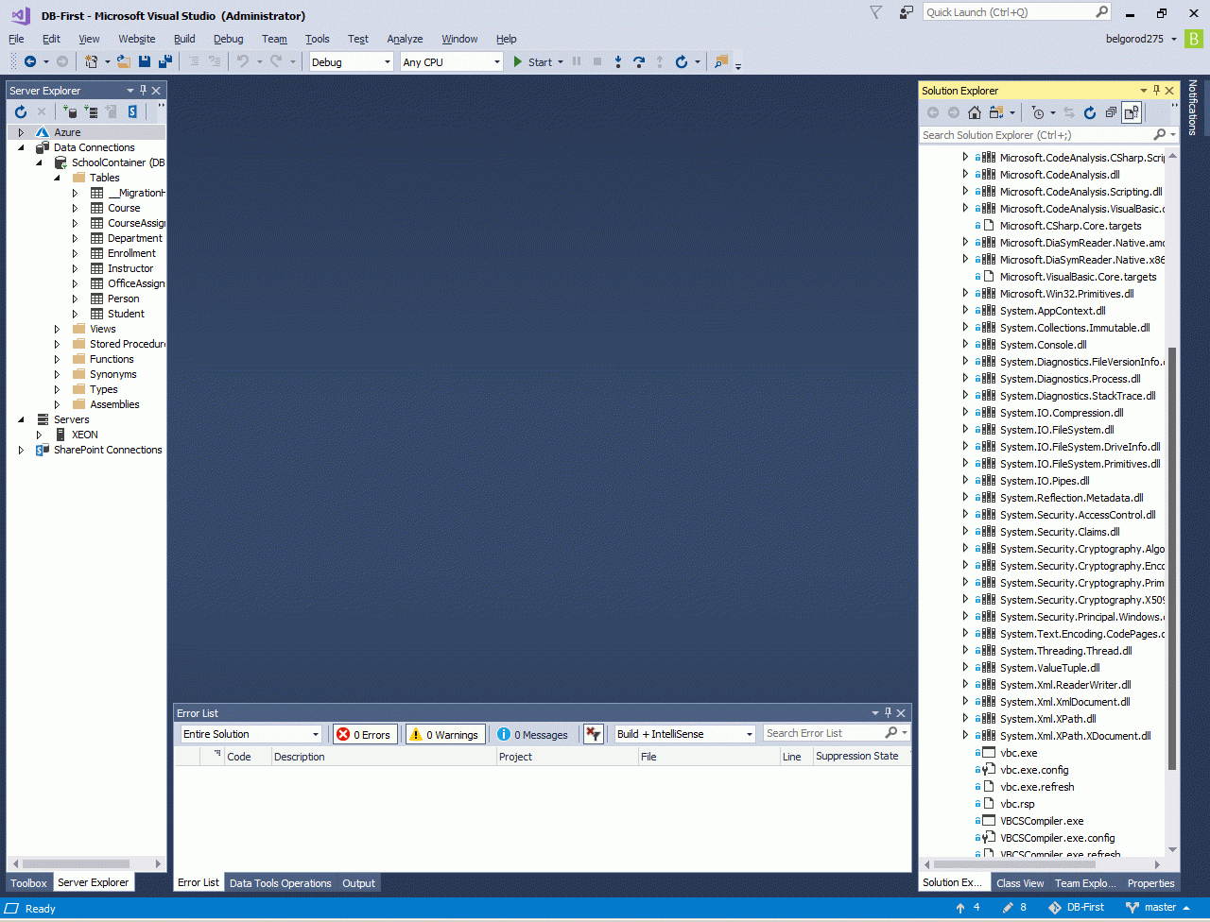Screen dimensions: 1210x922
Task: Click the Home icon in Solution Explorer
Action: coord(975,112)
